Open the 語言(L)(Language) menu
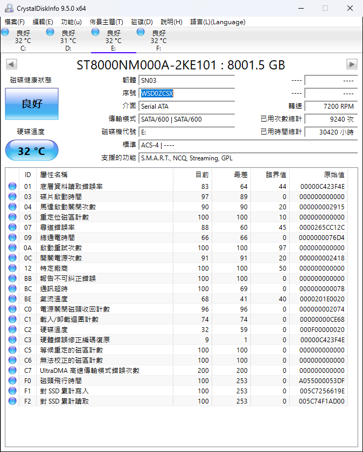 click(218, 22)
